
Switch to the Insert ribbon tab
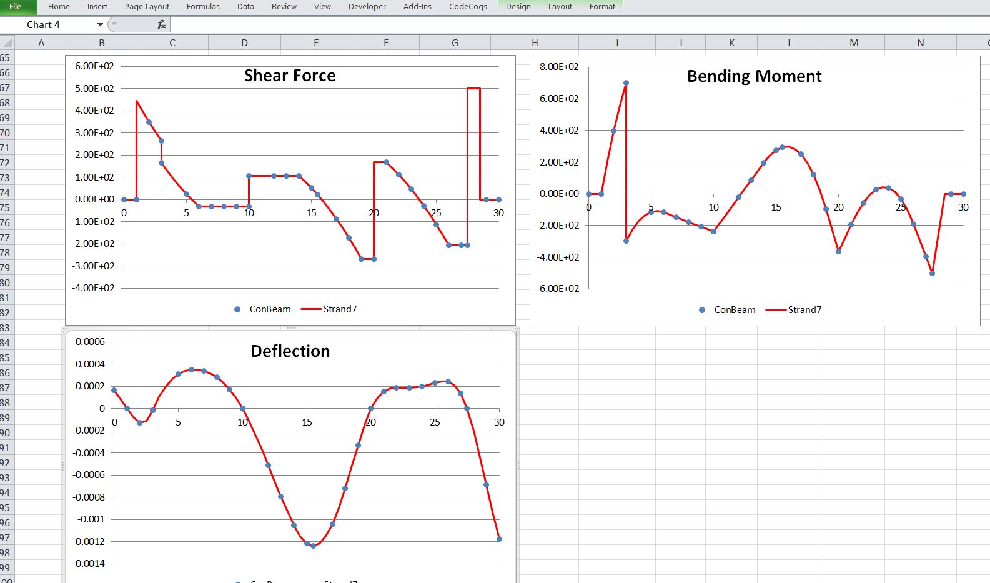point(97,7)
